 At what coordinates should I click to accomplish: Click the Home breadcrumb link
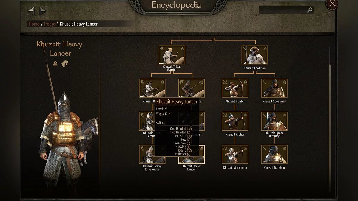(34, 24)
